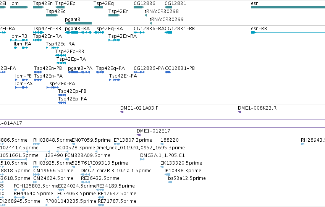This screenshot has height=207, width=325.
Task: Click EST EN07059.5prime label
Action: 91,140
